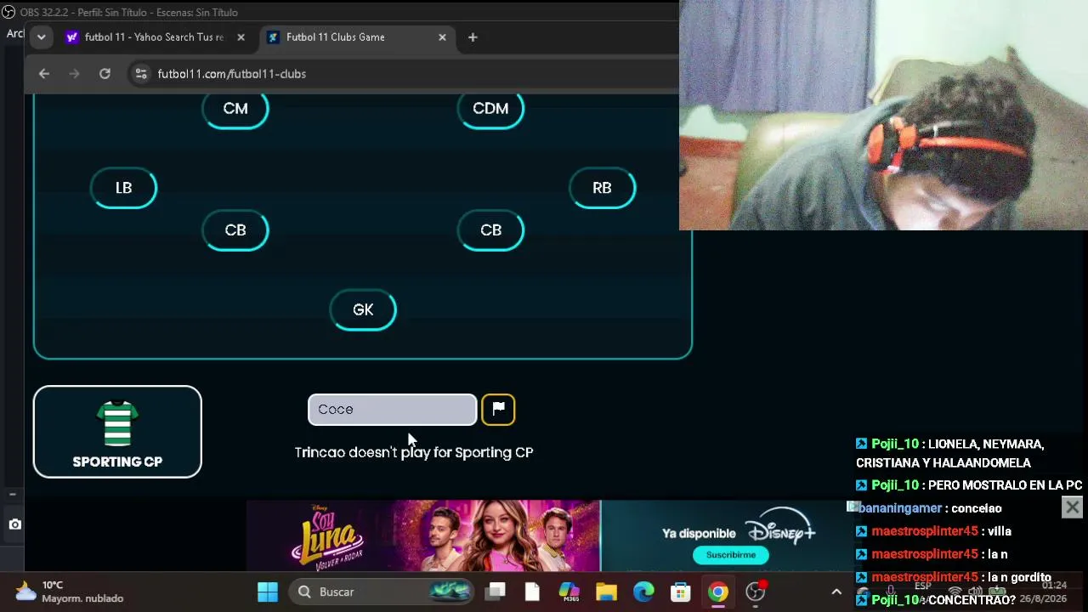Select the CDM position slot
Screen dimensions: 1088x612
(490, 109)
